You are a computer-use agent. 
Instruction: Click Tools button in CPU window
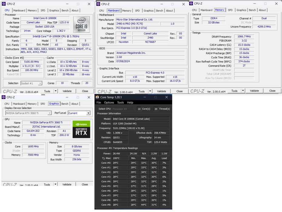[47, 91]
